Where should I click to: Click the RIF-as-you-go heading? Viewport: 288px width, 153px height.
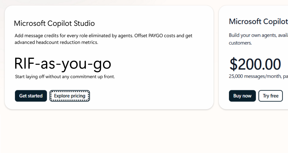coord(62,64)
